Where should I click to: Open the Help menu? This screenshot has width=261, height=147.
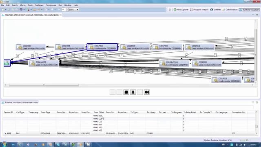pyautogui.click(x=75, y=5)
